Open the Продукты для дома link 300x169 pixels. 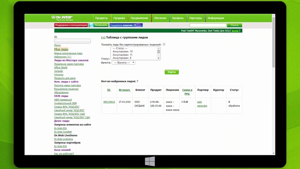[x=65, y=78]
